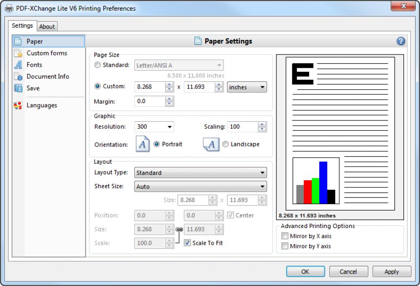Select the Paper icon in the sidebar
This screenshot has height=286, width=420.
[17, 41]
